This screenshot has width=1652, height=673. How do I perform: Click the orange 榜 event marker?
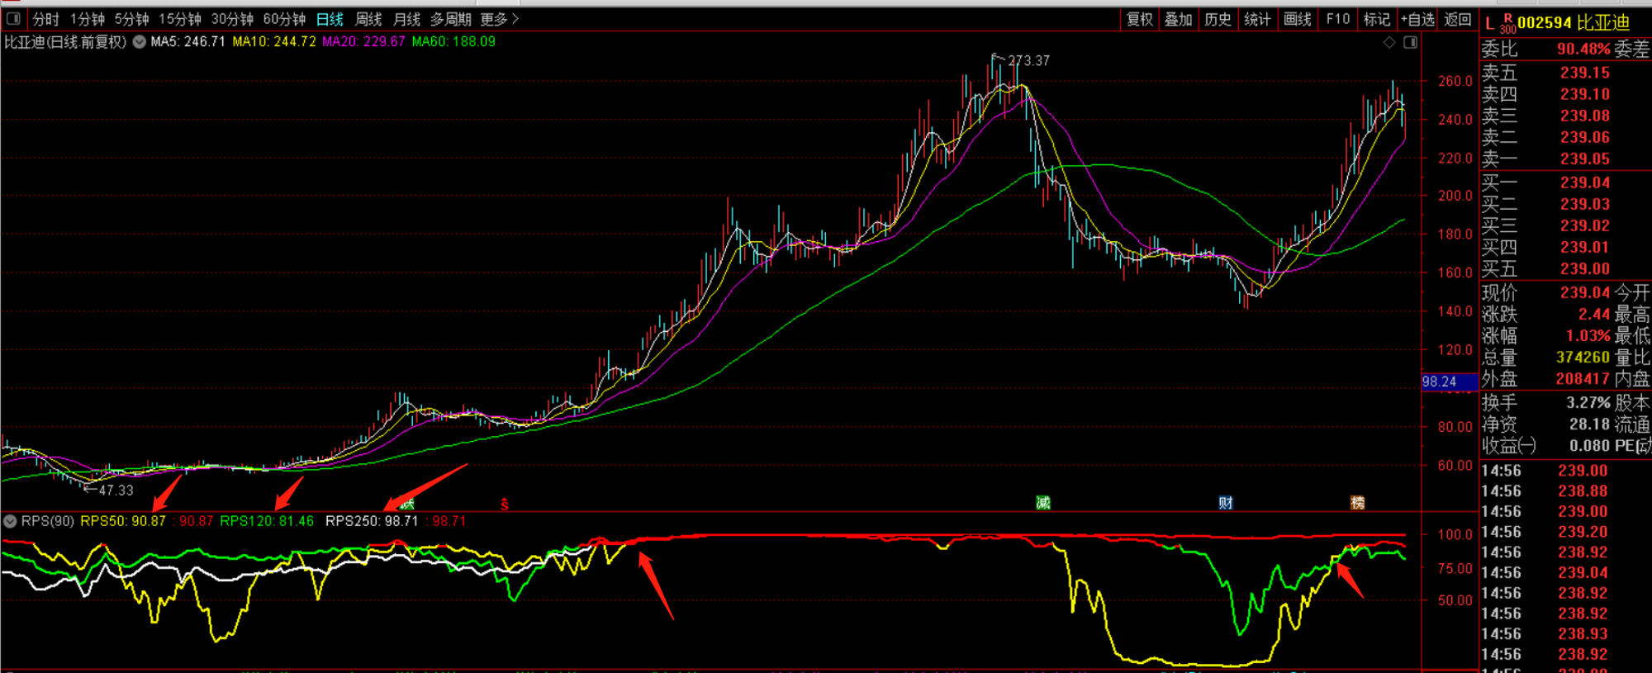point(1357,502)
